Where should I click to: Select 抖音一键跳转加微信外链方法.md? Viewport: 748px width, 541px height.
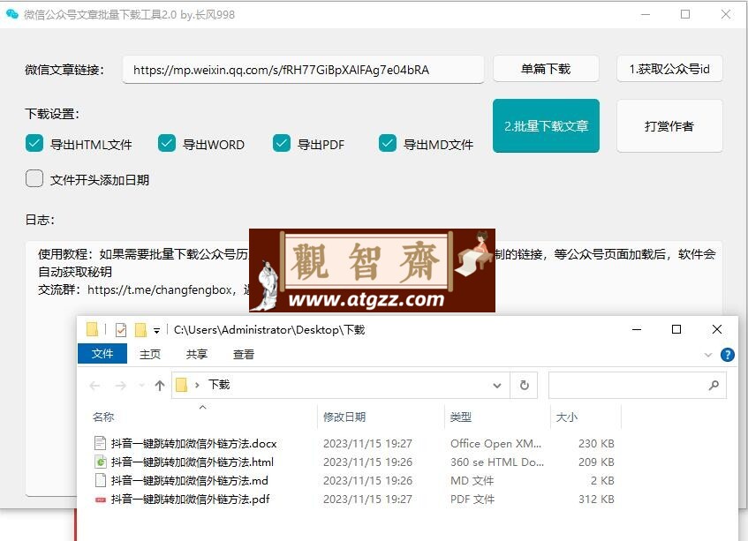189,480
